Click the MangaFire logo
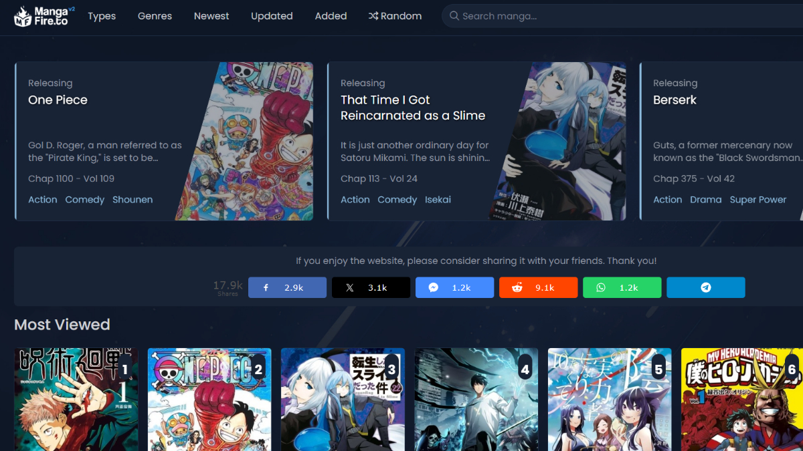Image resolution: width=803 pixels, height=451 pixels. pos(44,16)
